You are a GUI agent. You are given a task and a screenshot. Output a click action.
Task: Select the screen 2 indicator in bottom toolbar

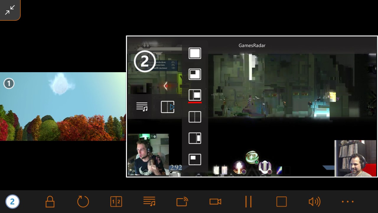(12, 202)
